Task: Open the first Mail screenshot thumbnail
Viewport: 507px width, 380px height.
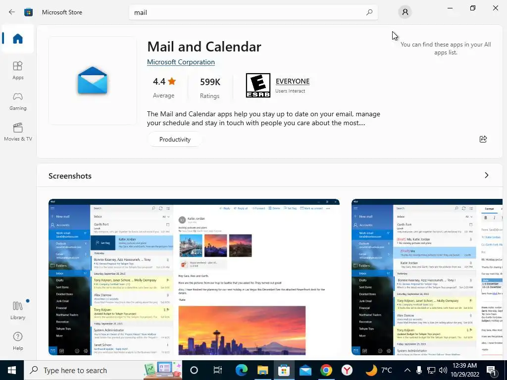Action: [194, 277]
